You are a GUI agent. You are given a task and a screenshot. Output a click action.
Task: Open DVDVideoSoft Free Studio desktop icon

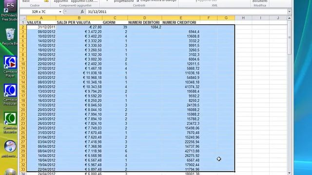pyautogui.click(x=10, y=10)
